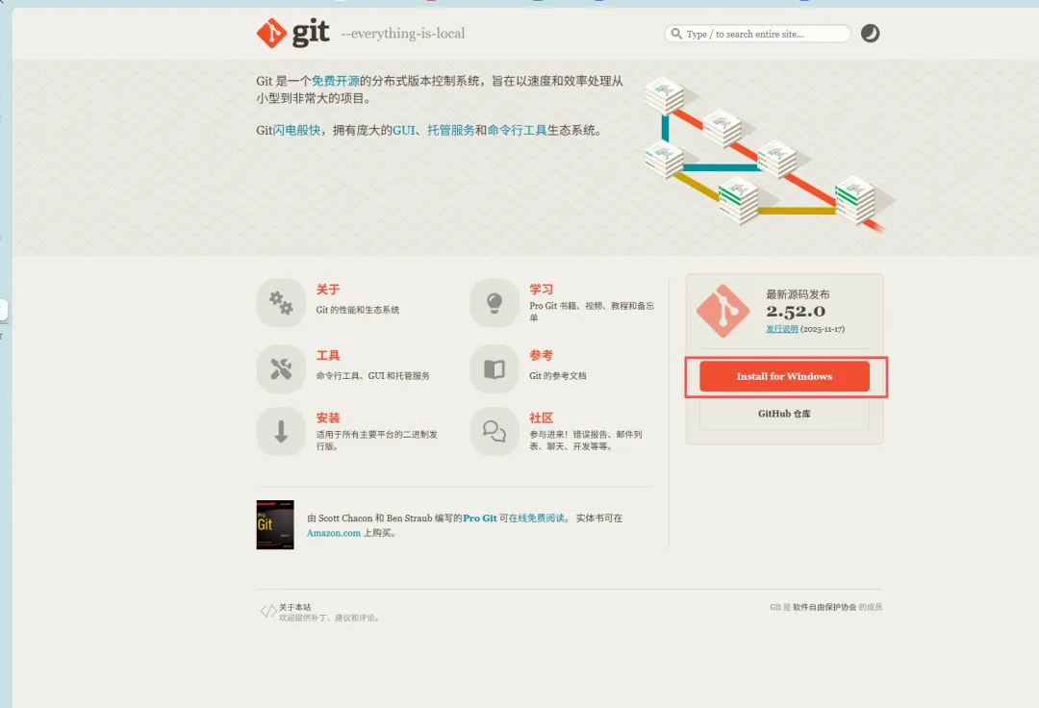Viewport: 1039px width, 708px height.
Task: Open the Amazon.com purchase link
Action: [333, 533]
